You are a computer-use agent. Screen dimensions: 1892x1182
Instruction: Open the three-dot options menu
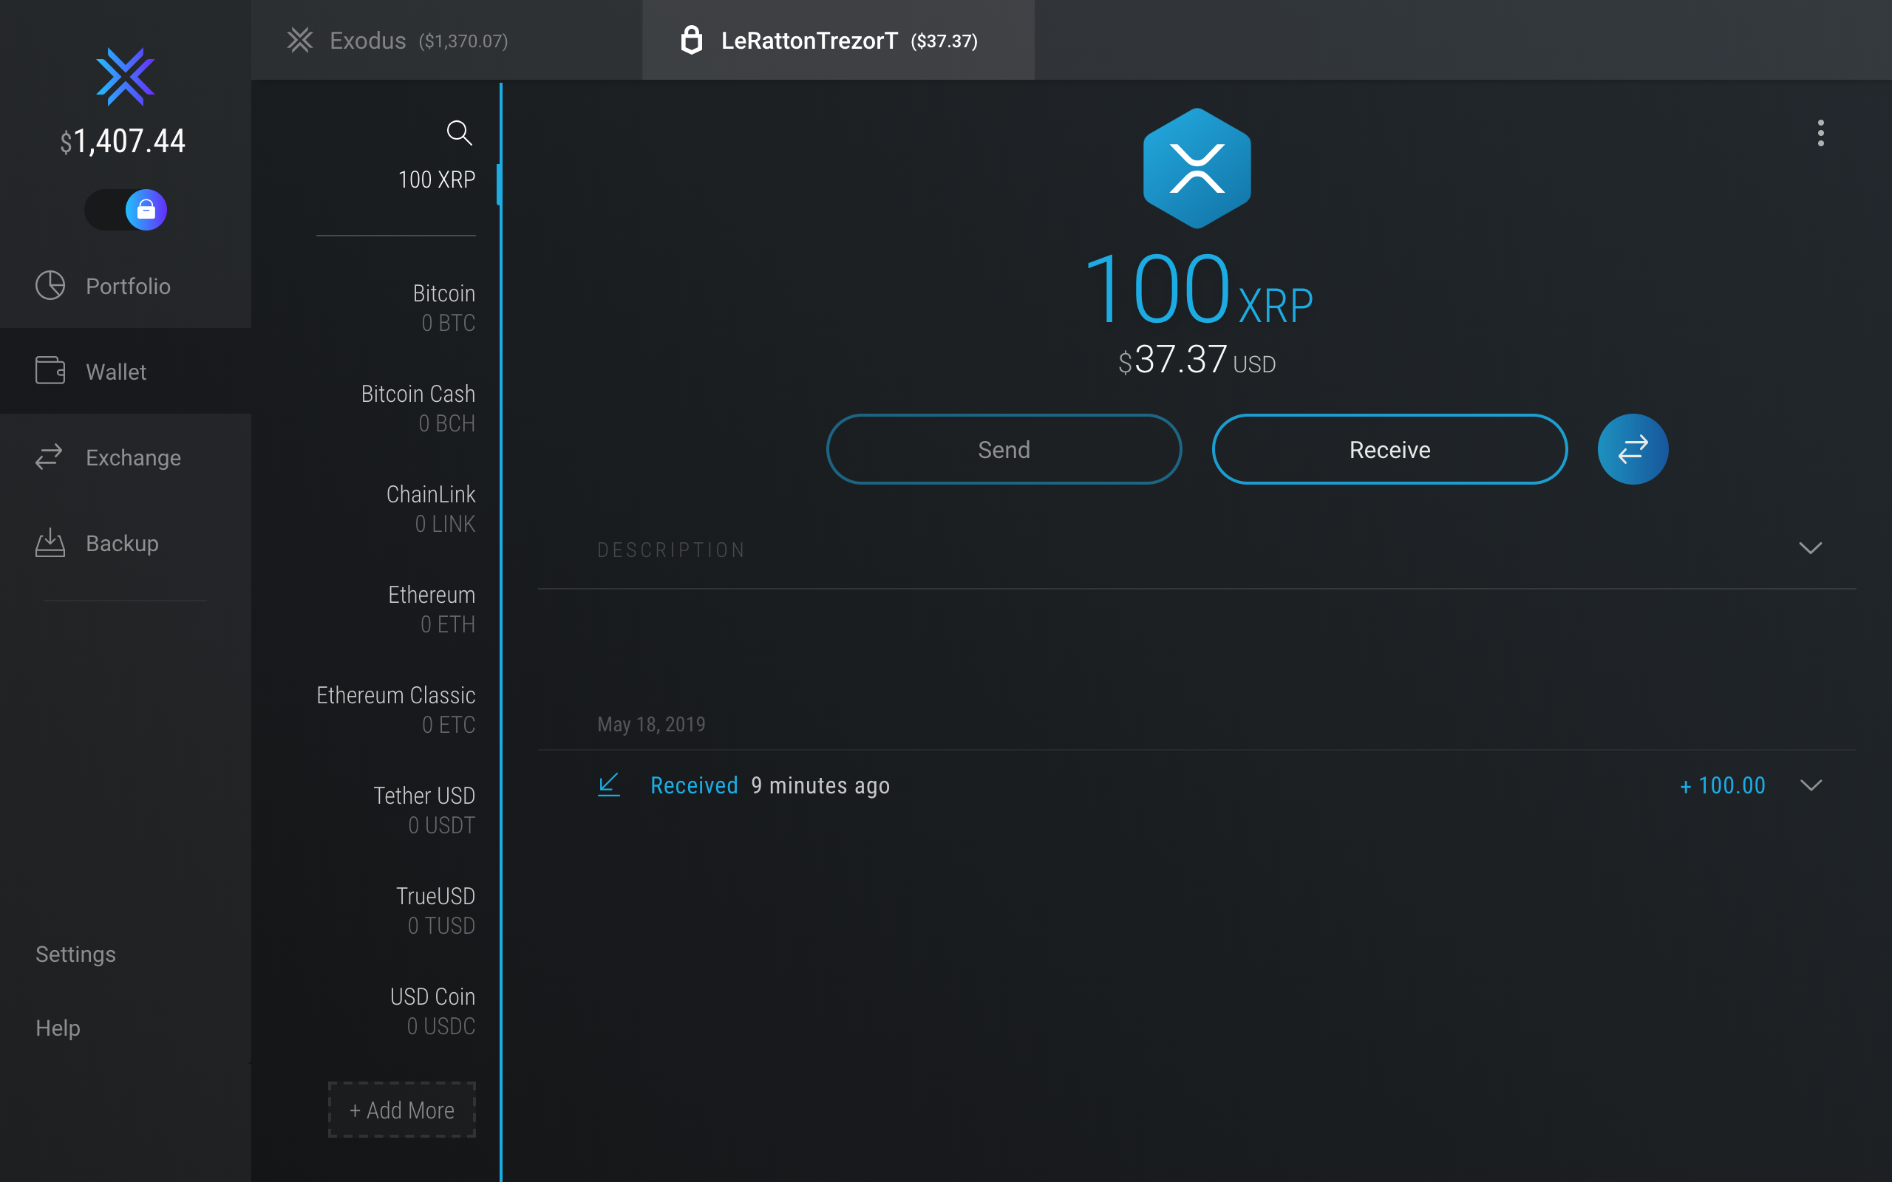1820,133
